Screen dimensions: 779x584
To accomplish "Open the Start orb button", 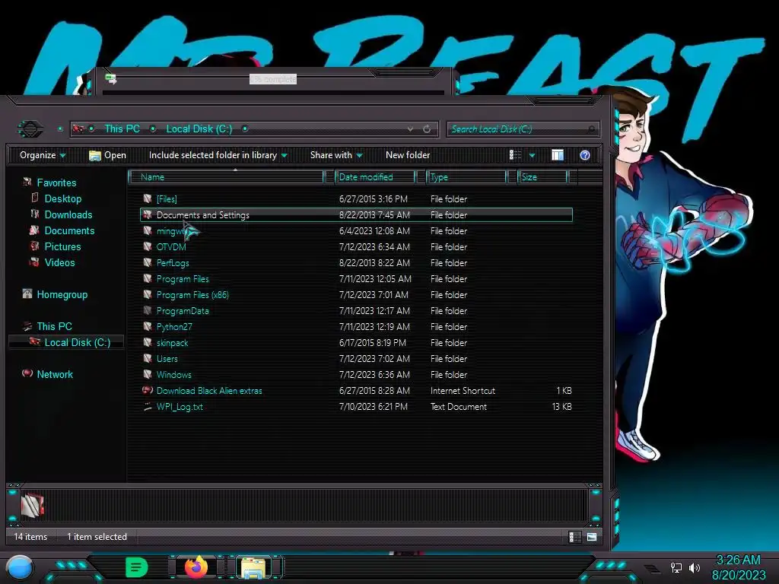I will (x=20, y=567).
